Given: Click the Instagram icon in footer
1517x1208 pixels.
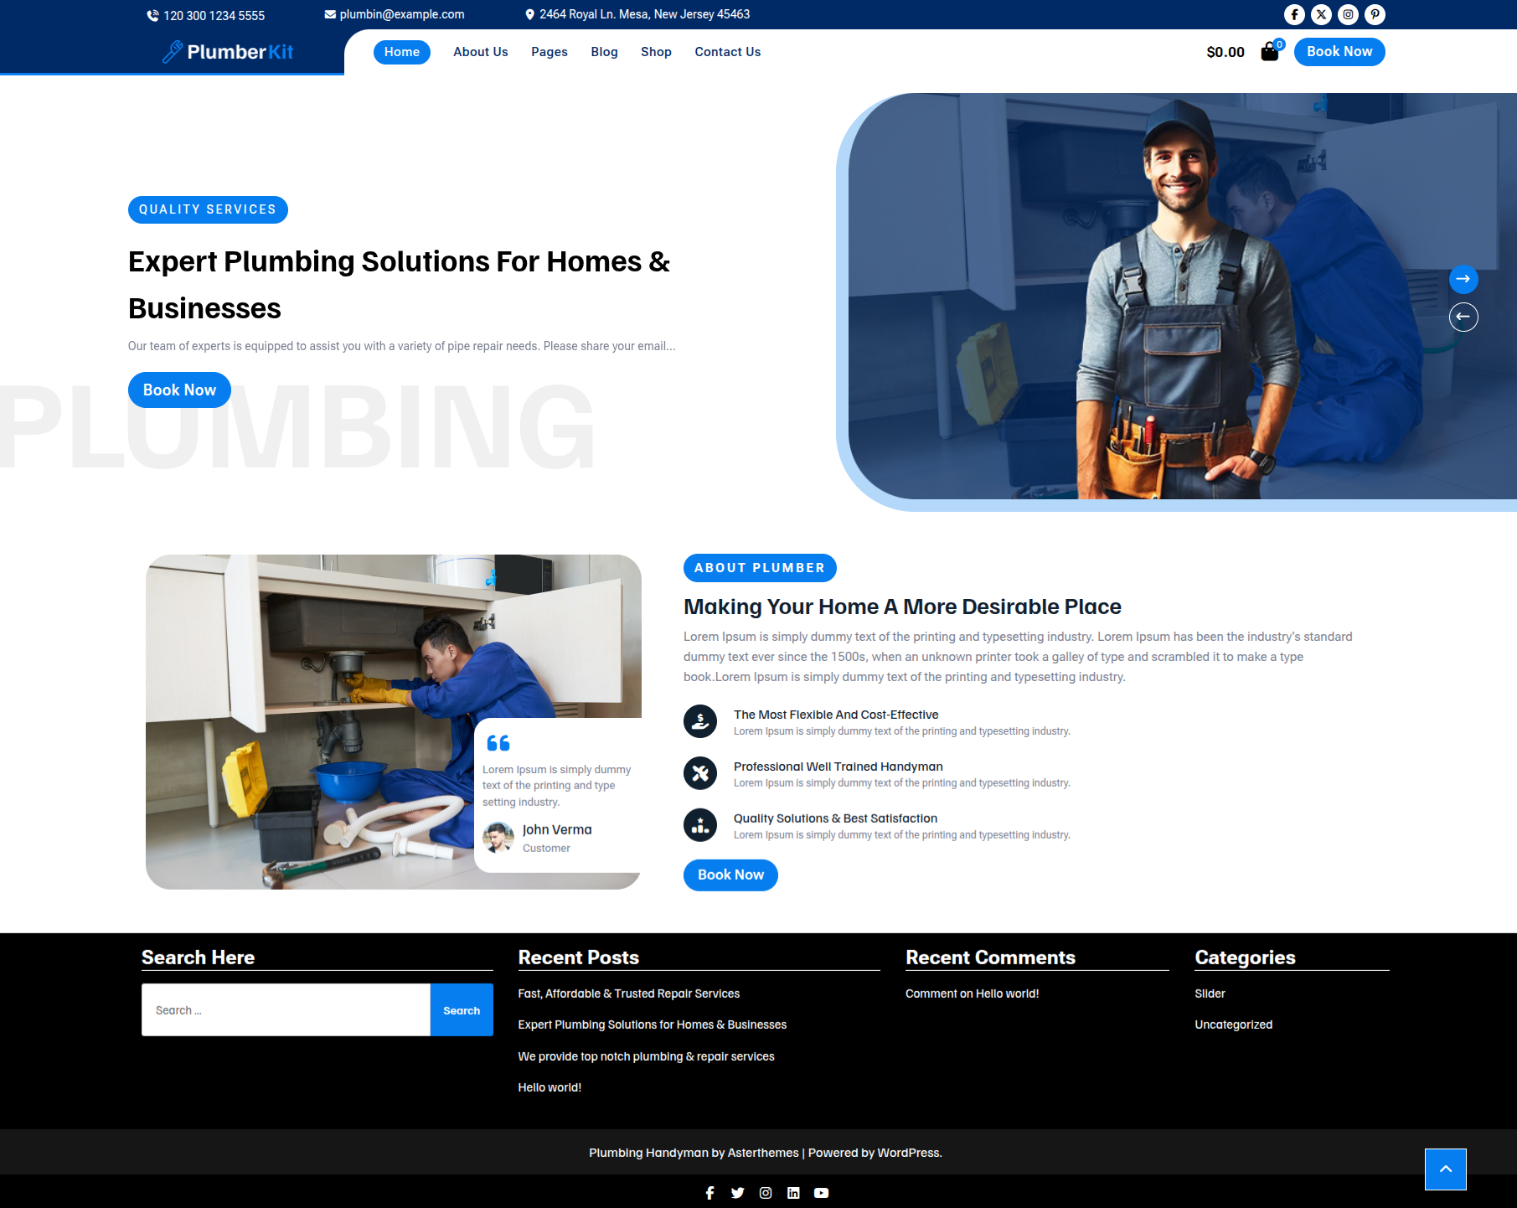Looking at the screenshot, I should click(x=766, y=1193).
